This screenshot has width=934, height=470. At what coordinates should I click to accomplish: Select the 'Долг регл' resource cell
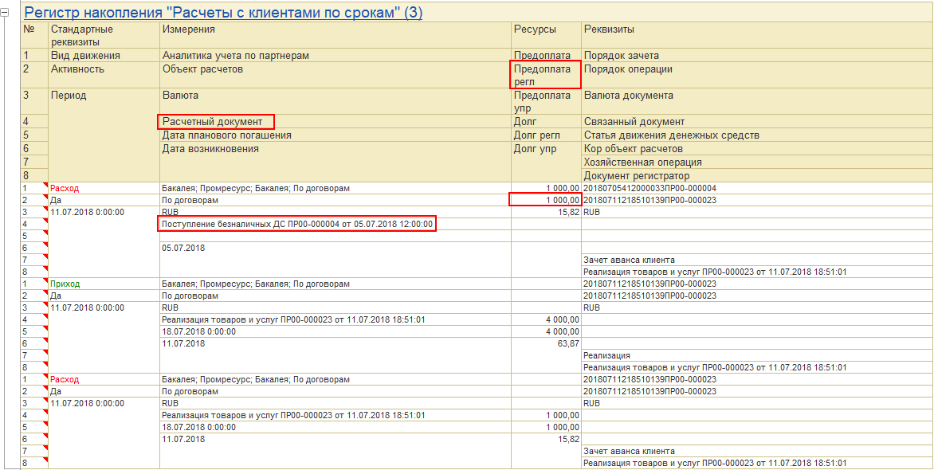pyautogui.click(x=546, y=135)
